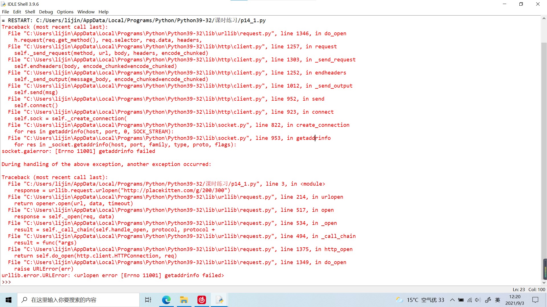Open the weather widget showing 15°C
The width and height of the screenshot is (547, 307).
click(420, 300)
